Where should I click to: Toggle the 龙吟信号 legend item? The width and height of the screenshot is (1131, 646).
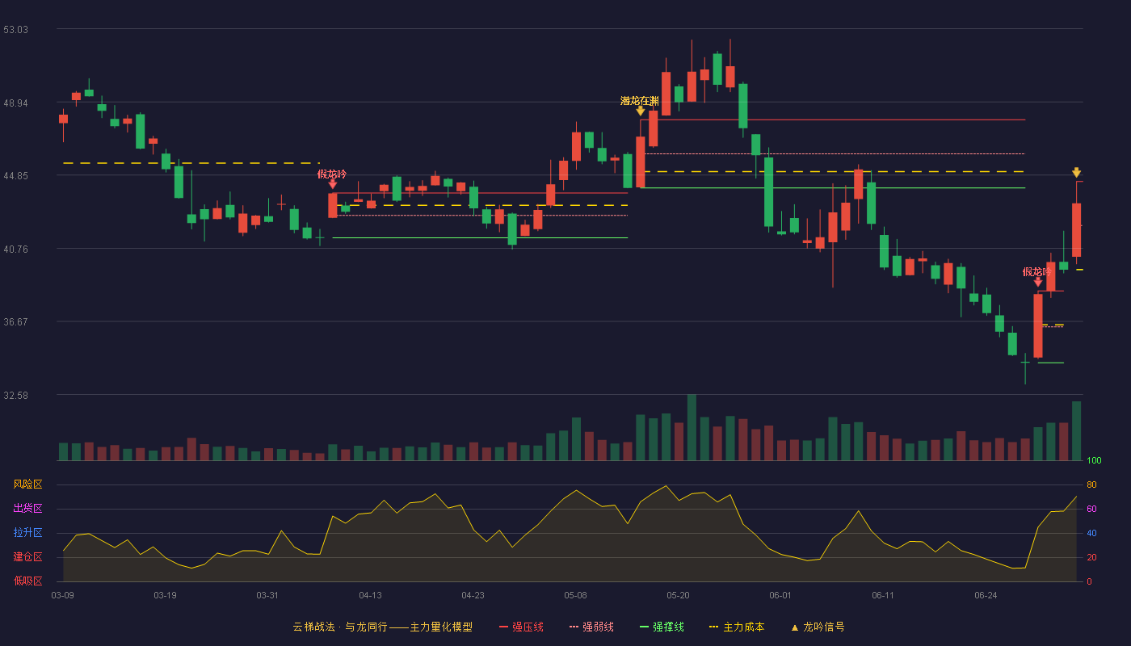click(818, 627)
